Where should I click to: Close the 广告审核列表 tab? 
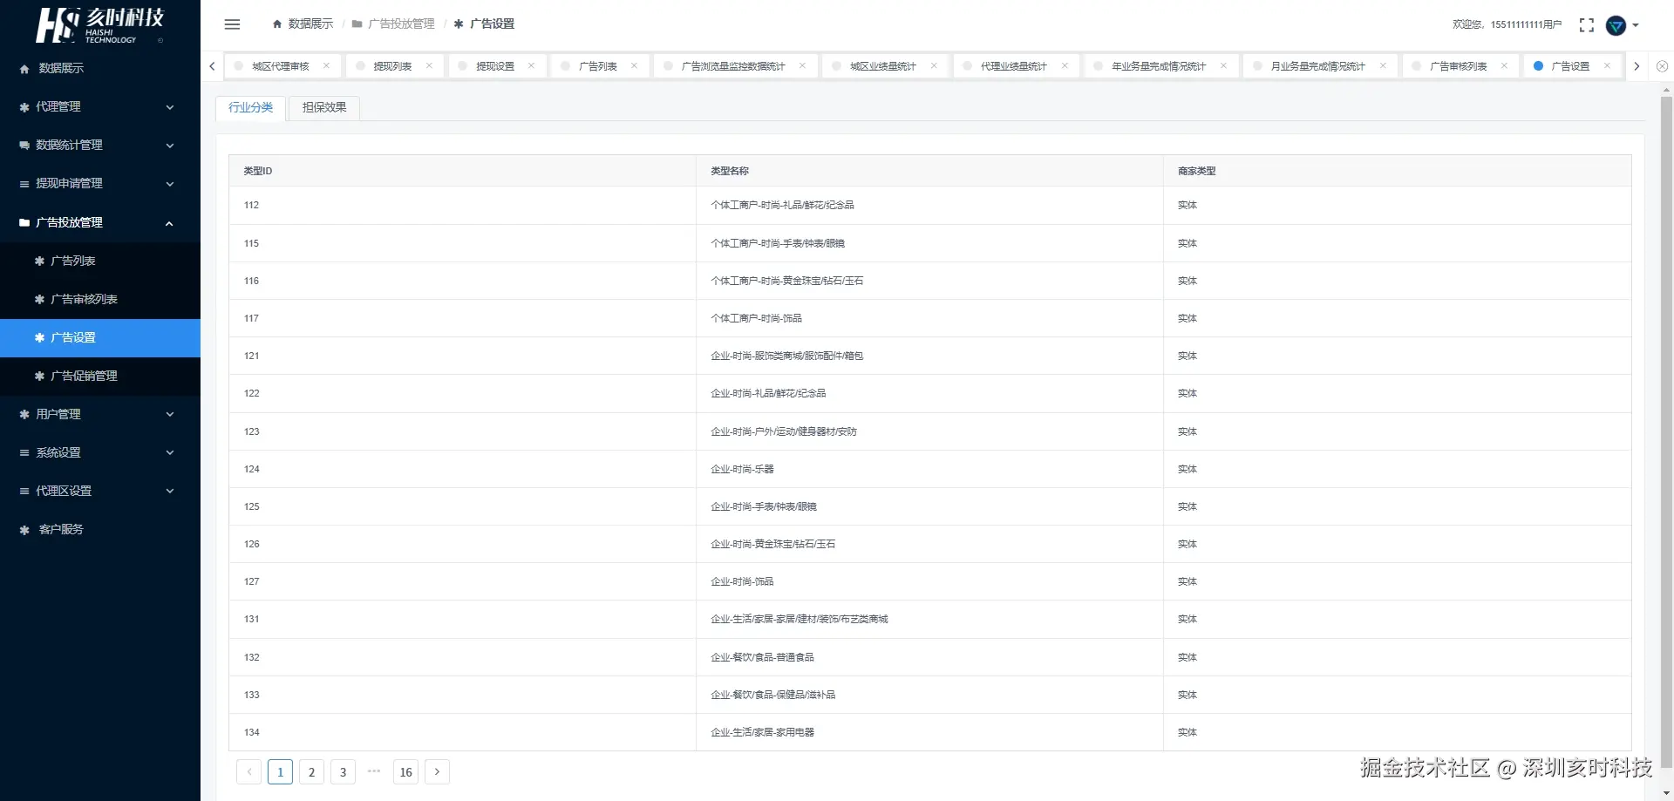pyautogui.click(x=1504, y=66)
